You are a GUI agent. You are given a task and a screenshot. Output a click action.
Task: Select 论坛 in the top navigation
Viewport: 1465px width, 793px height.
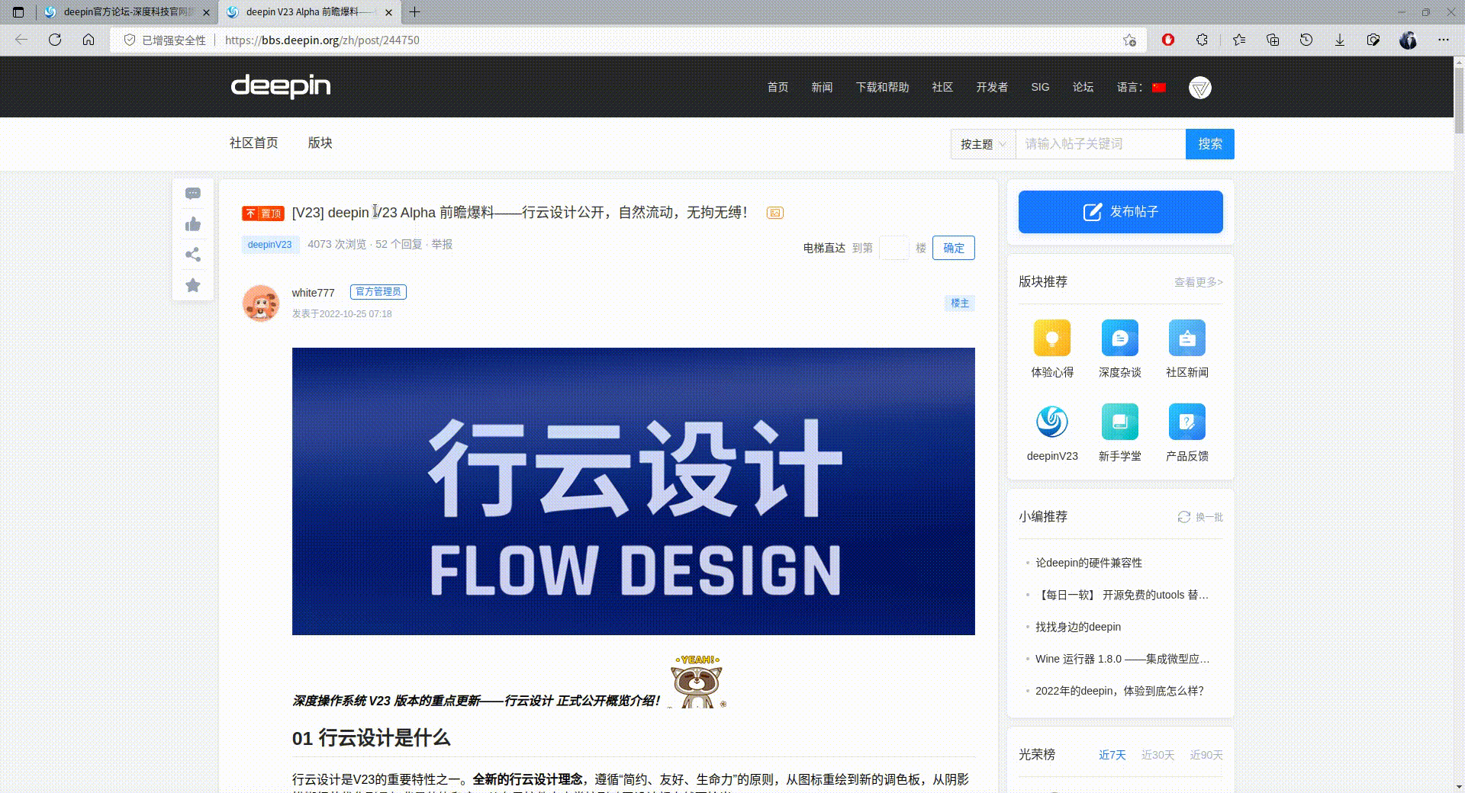(1082, 87)
